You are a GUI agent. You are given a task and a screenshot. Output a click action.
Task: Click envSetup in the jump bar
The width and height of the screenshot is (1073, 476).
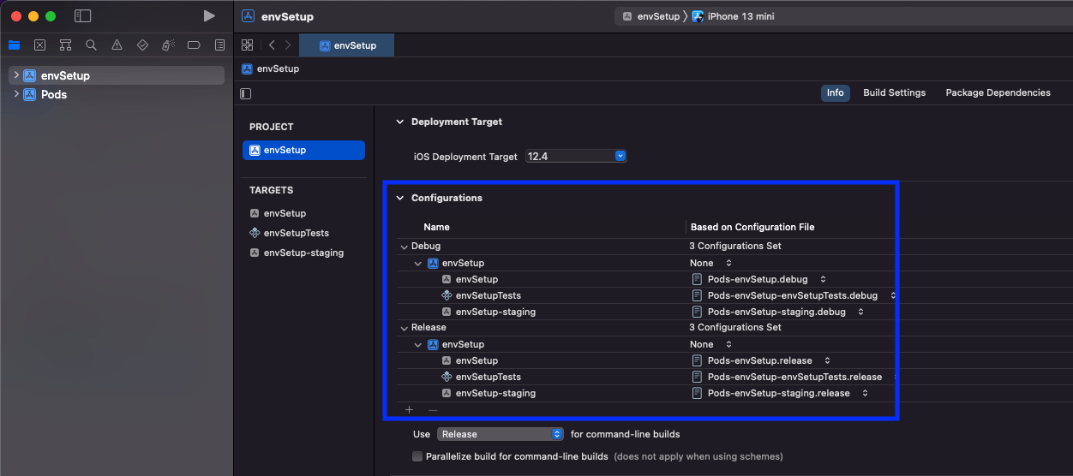tap(271, 68)
